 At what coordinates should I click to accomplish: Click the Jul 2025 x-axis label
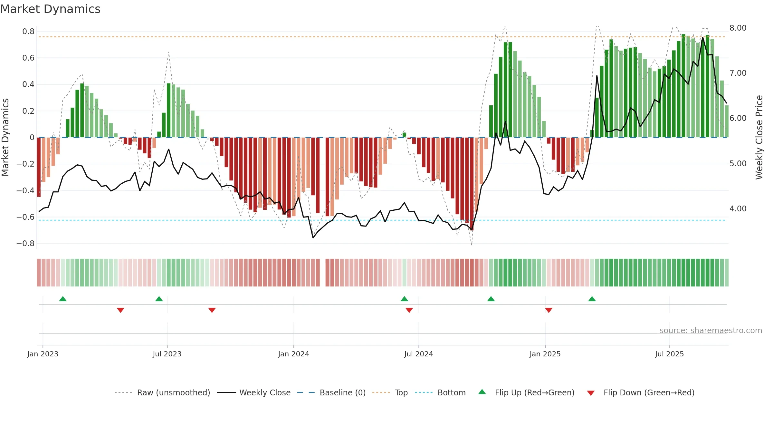coord(670,354)
